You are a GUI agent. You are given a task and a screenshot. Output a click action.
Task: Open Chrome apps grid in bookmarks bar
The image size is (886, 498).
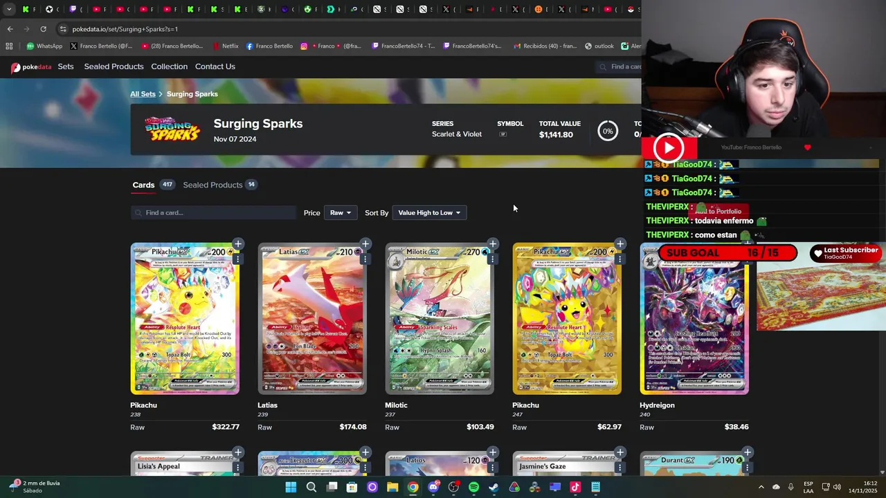coord(9,46)
